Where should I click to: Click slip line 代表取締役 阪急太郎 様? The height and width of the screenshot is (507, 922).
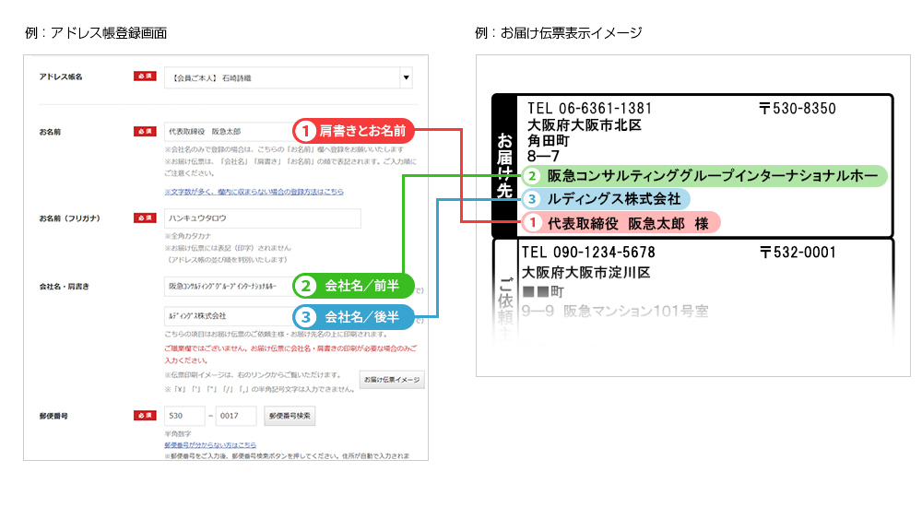(x=621, y=223)
